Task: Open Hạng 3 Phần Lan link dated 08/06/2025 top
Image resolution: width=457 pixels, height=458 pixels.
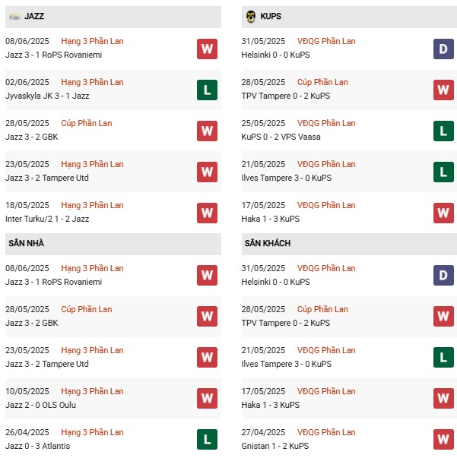Action: point(92,41)
